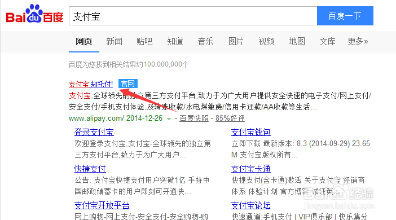
Task: Click the green URL www.alipay.com/ 2014-12-26
Action: click(116, 118)
